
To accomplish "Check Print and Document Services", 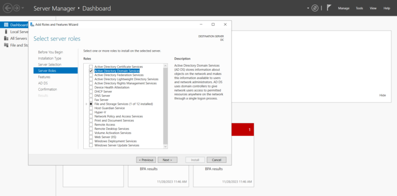I will click(x=91, y=120).
